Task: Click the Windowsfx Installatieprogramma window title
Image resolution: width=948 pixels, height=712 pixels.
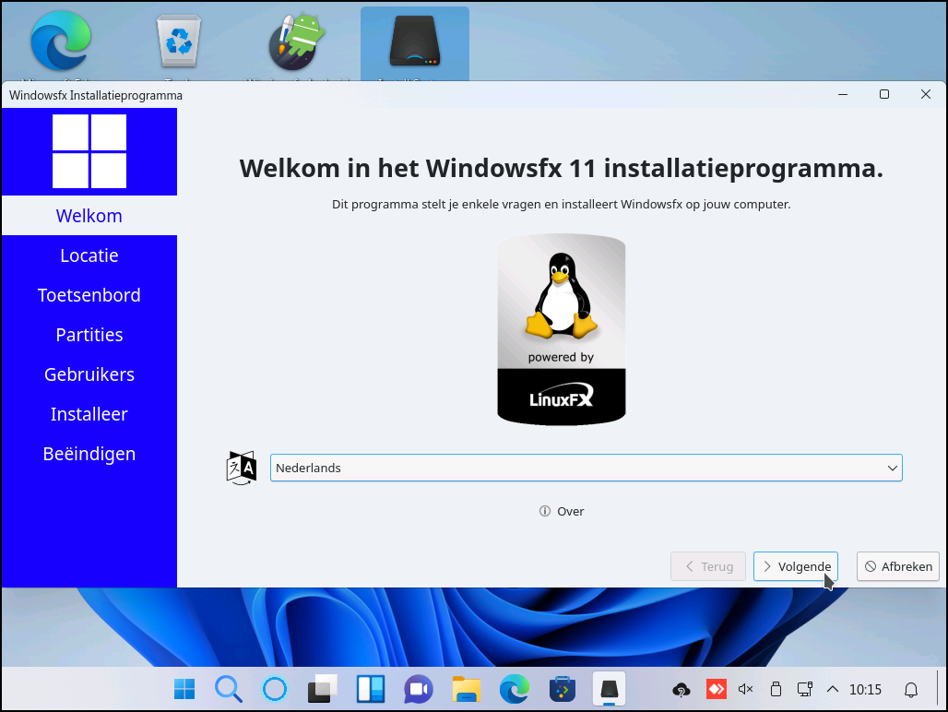Action: coord(96,96)
